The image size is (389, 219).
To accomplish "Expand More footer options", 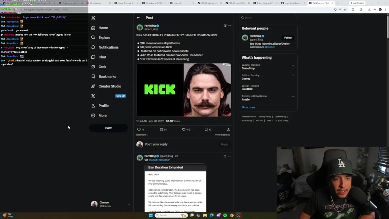I will 270,120.
